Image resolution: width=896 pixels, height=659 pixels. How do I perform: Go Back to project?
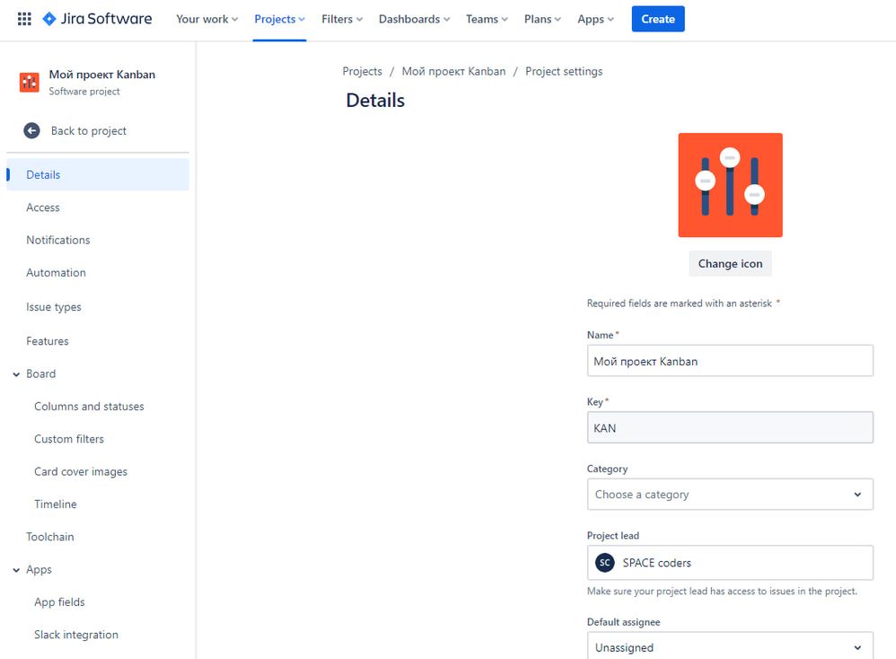[89, 131]
